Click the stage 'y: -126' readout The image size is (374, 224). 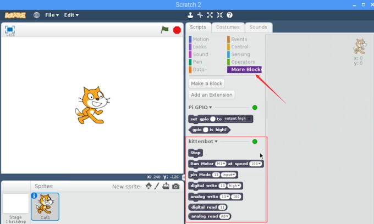pos(171,177)
